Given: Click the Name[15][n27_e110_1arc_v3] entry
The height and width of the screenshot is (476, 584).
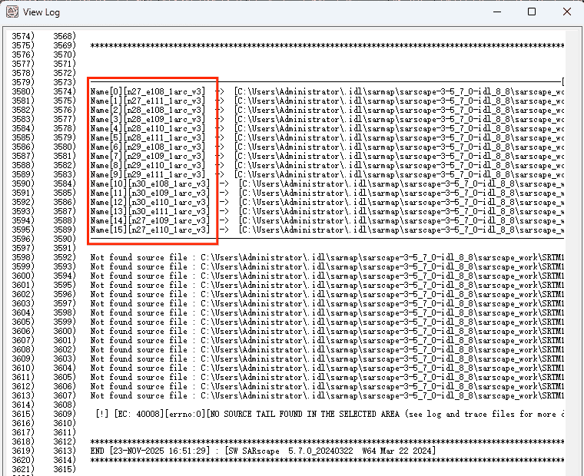Looking at the screenshot, I should (x=150, y=230).
